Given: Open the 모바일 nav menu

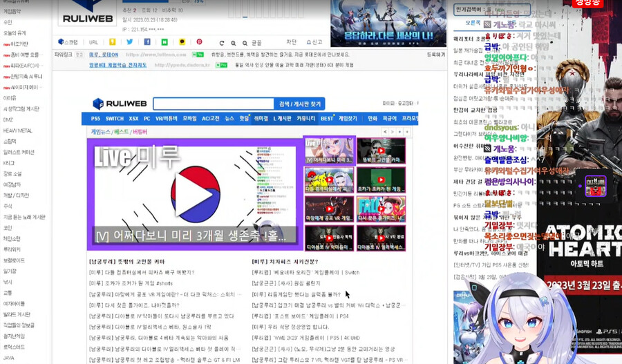Looking at the screenshot, I should pos(189,119).
